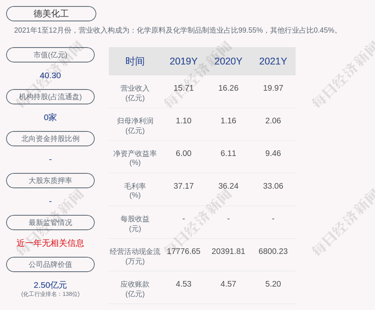Viewport: 375px width, 310px height.
Task: Click the red 近一年无相关信息 text
Action: [50, 243]
